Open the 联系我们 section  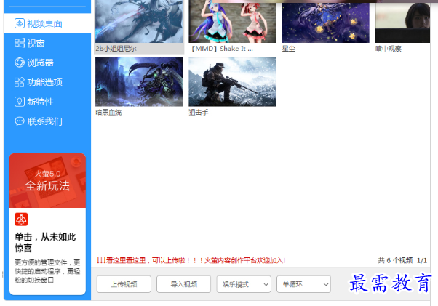click(x=47, y=121)
